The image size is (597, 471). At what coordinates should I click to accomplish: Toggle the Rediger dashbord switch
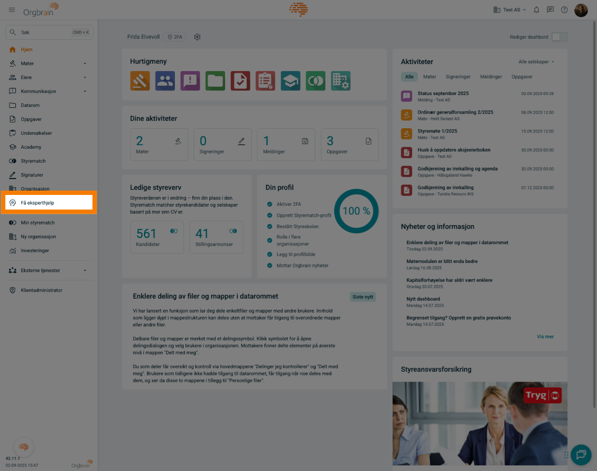[559, 37]
